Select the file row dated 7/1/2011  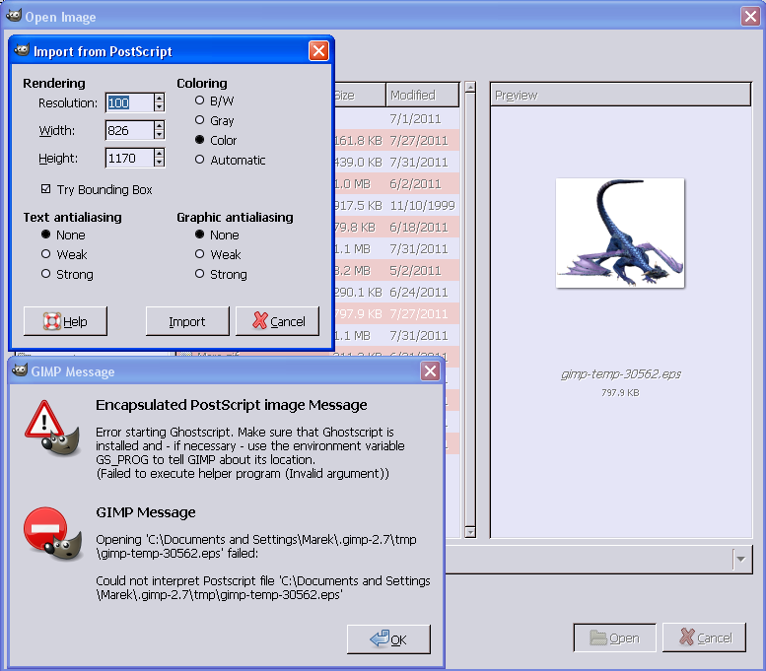396,118
